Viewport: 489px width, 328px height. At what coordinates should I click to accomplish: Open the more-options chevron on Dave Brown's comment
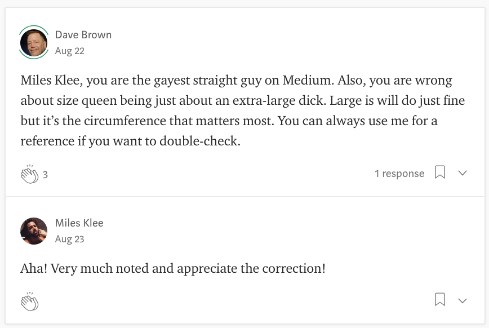click(463, 173)
